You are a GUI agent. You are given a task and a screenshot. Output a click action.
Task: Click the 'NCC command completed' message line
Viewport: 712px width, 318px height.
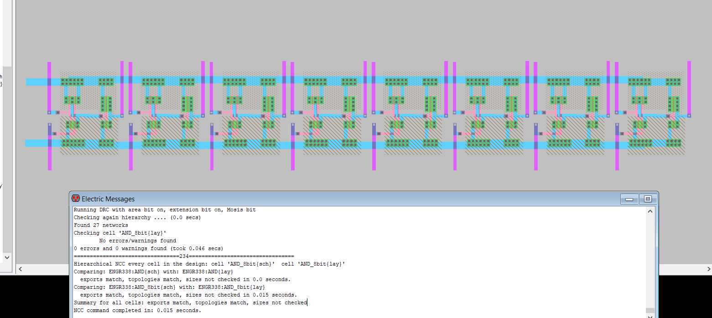click(x=137, y=310)
